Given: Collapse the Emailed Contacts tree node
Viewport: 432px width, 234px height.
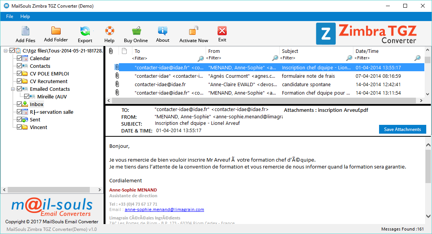Looking at the screenshot, I should coord(12,88).
